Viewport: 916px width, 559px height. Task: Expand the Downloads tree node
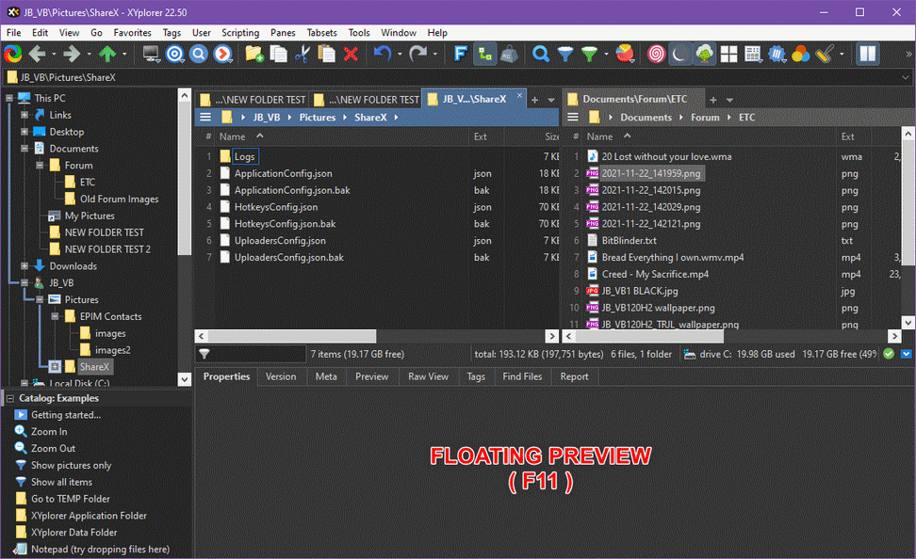[25, 265]
